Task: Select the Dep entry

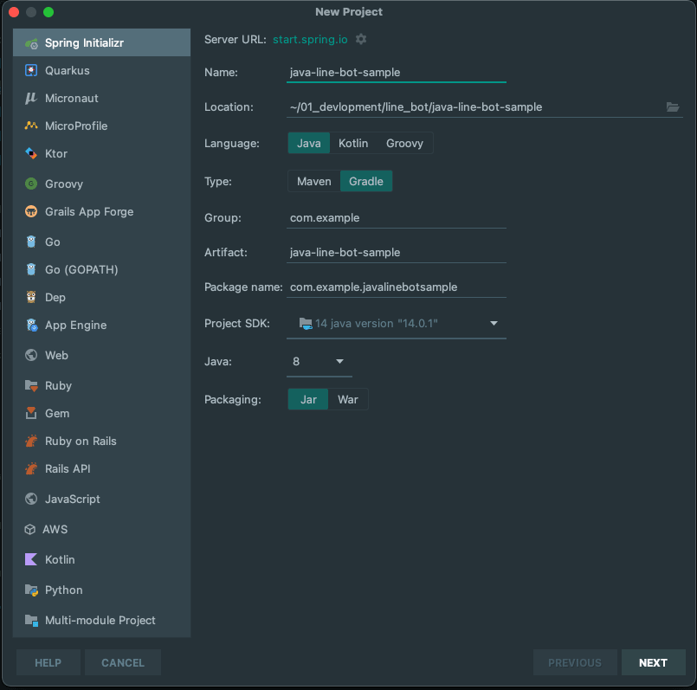Action: click(102, 297)
